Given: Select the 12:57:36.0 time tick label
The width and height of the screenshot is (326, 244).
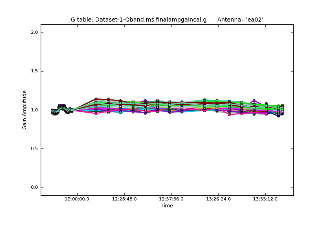Looking at the screenshot, I should tap(171, 199).
